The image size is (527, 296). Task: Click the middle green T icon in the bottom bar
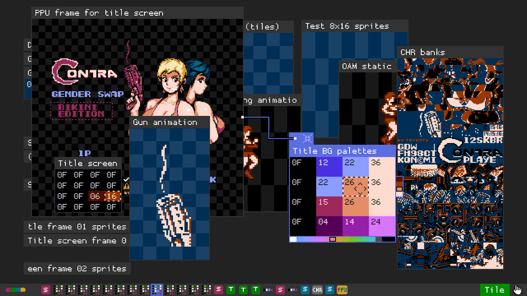(243, 290)
